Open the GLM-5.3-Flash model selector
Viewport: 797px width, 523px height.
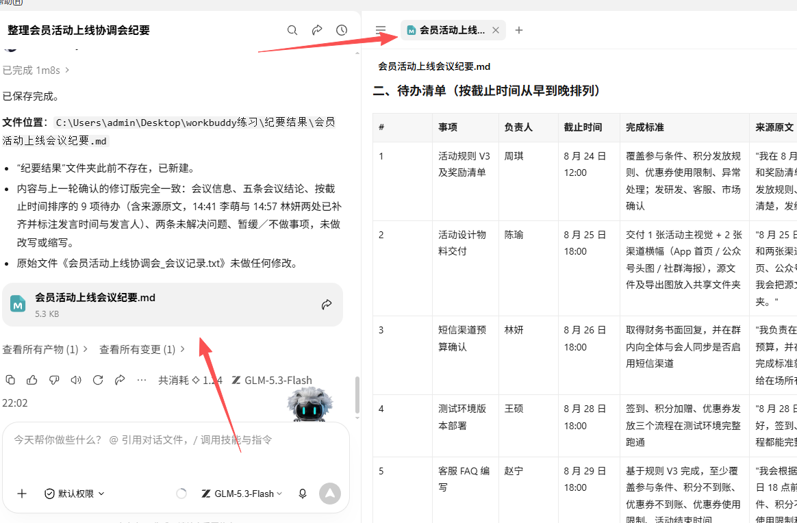point(242,494)
